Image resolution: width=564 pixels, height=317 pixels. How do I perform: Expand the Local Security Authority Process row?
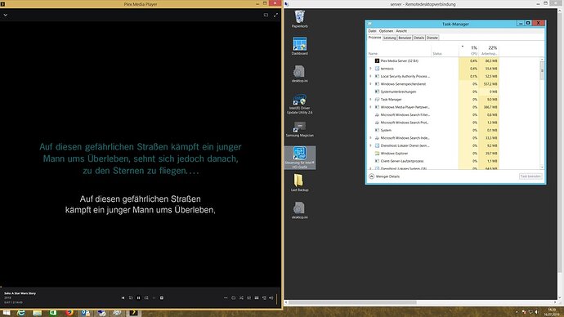[370, 76]
